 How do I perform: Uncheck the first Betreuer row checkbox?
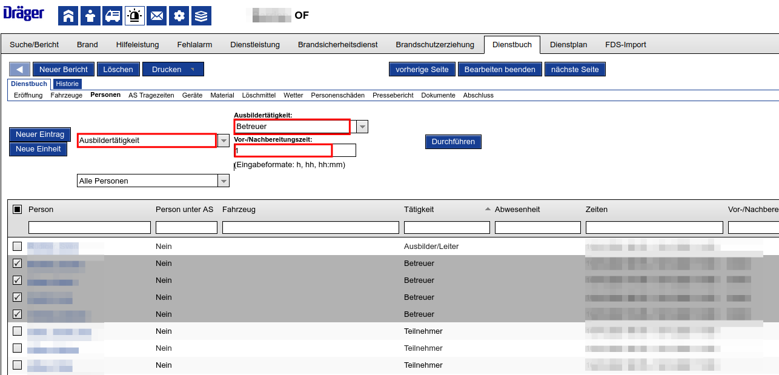coord(17,264)
